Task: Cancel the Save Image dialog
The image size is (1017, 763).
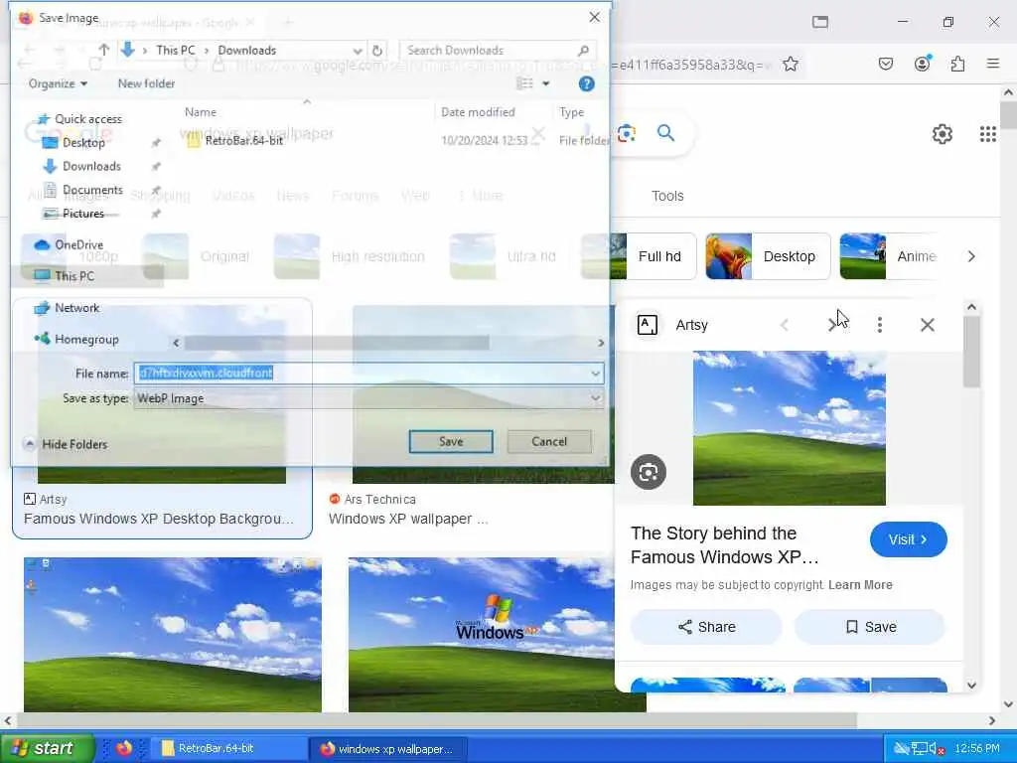Action: tap(548, 442)
